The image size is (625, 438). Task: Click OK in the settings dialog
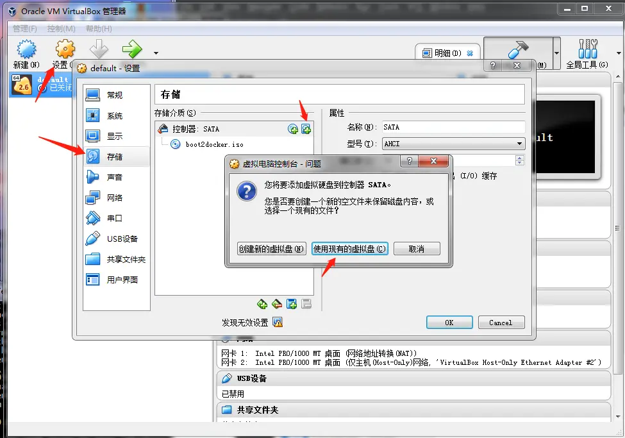click(x=449, y=323)
